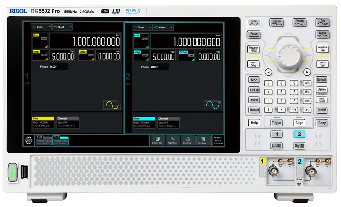This screenshot has height=207, width=341.
Task: Push the Phase/Delay key
Action: 253,64
